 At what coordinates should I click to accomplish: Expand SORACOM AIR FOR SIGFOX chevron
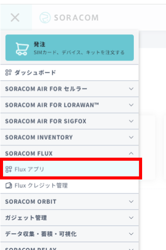tap(131, 121)
